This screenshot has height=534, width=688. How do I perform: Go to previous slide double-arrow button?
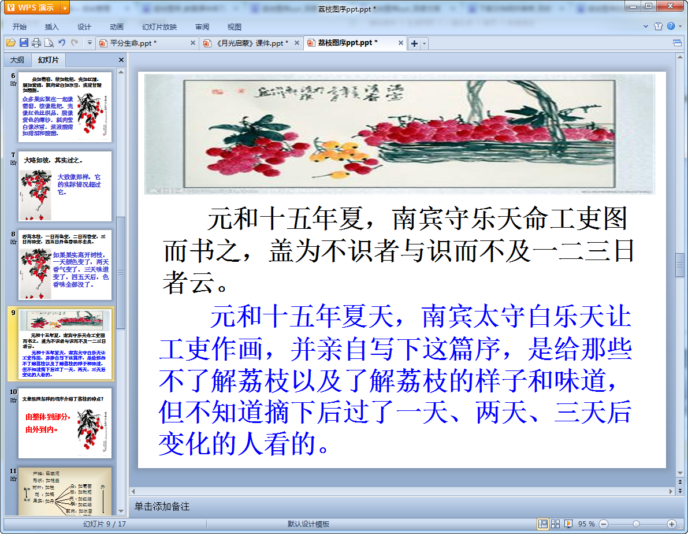[680, 482]
